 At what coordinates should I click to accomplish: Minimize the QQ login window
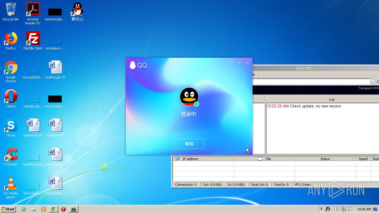pos(239,63)
